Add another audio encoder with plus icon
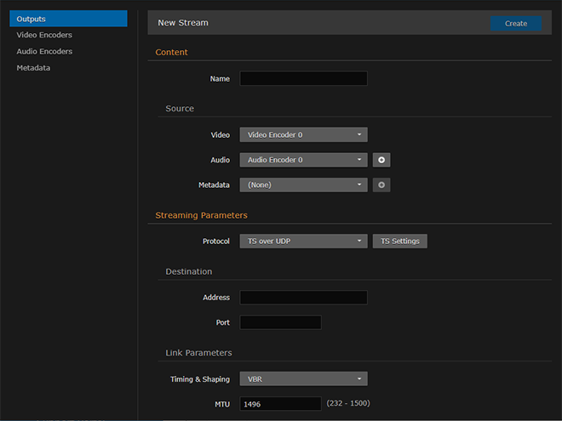Viewport: 562px width, 421px height. pos(381,160)
